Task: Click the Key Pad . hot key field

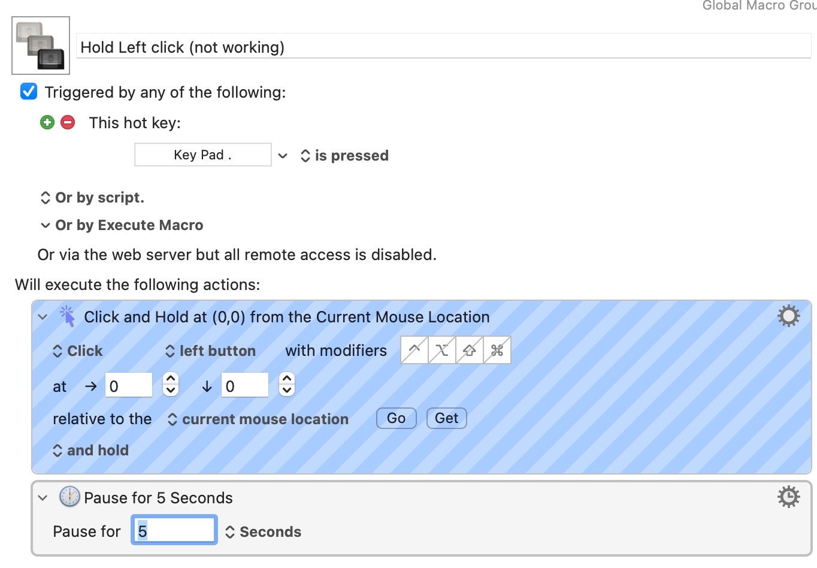Action: coord(202,155)
